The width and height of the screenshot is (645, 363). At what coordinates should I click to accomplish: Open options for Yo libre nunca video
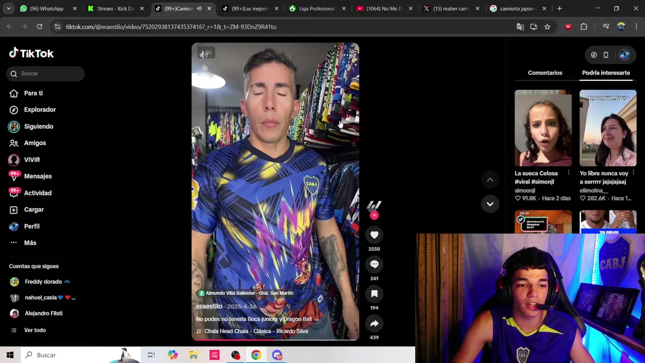633,173
